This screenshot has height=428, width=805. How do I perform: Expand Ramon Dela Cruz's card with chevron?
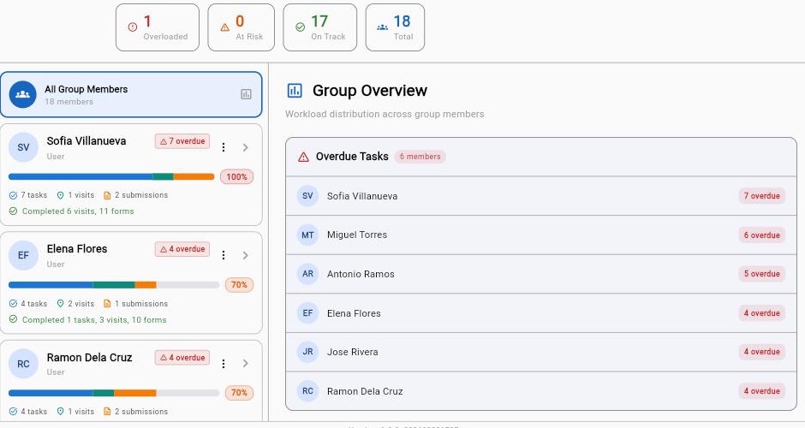pos(246,363)
